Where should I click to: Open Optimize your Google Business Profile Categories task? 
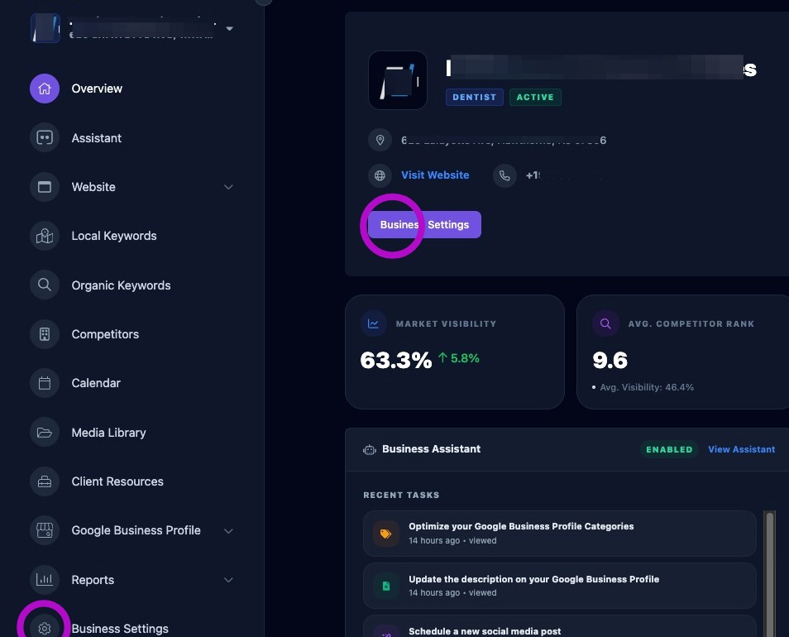point(560,534)
